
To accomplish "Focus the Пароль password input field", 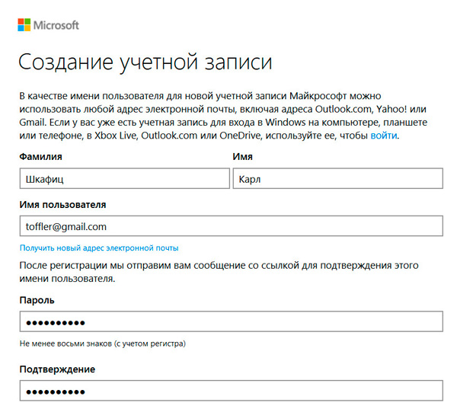I will pos(230,322).
